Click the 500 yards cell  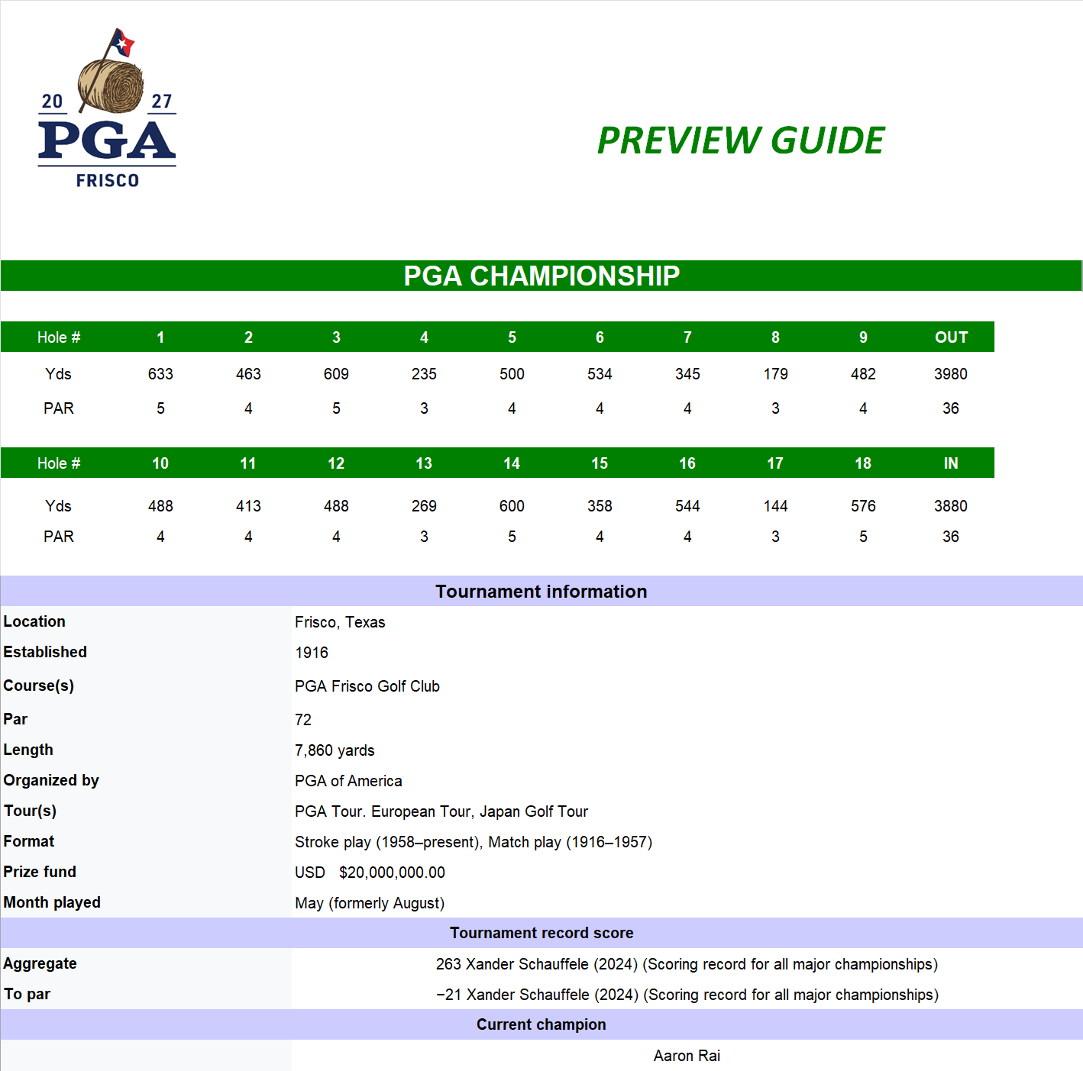512,374
